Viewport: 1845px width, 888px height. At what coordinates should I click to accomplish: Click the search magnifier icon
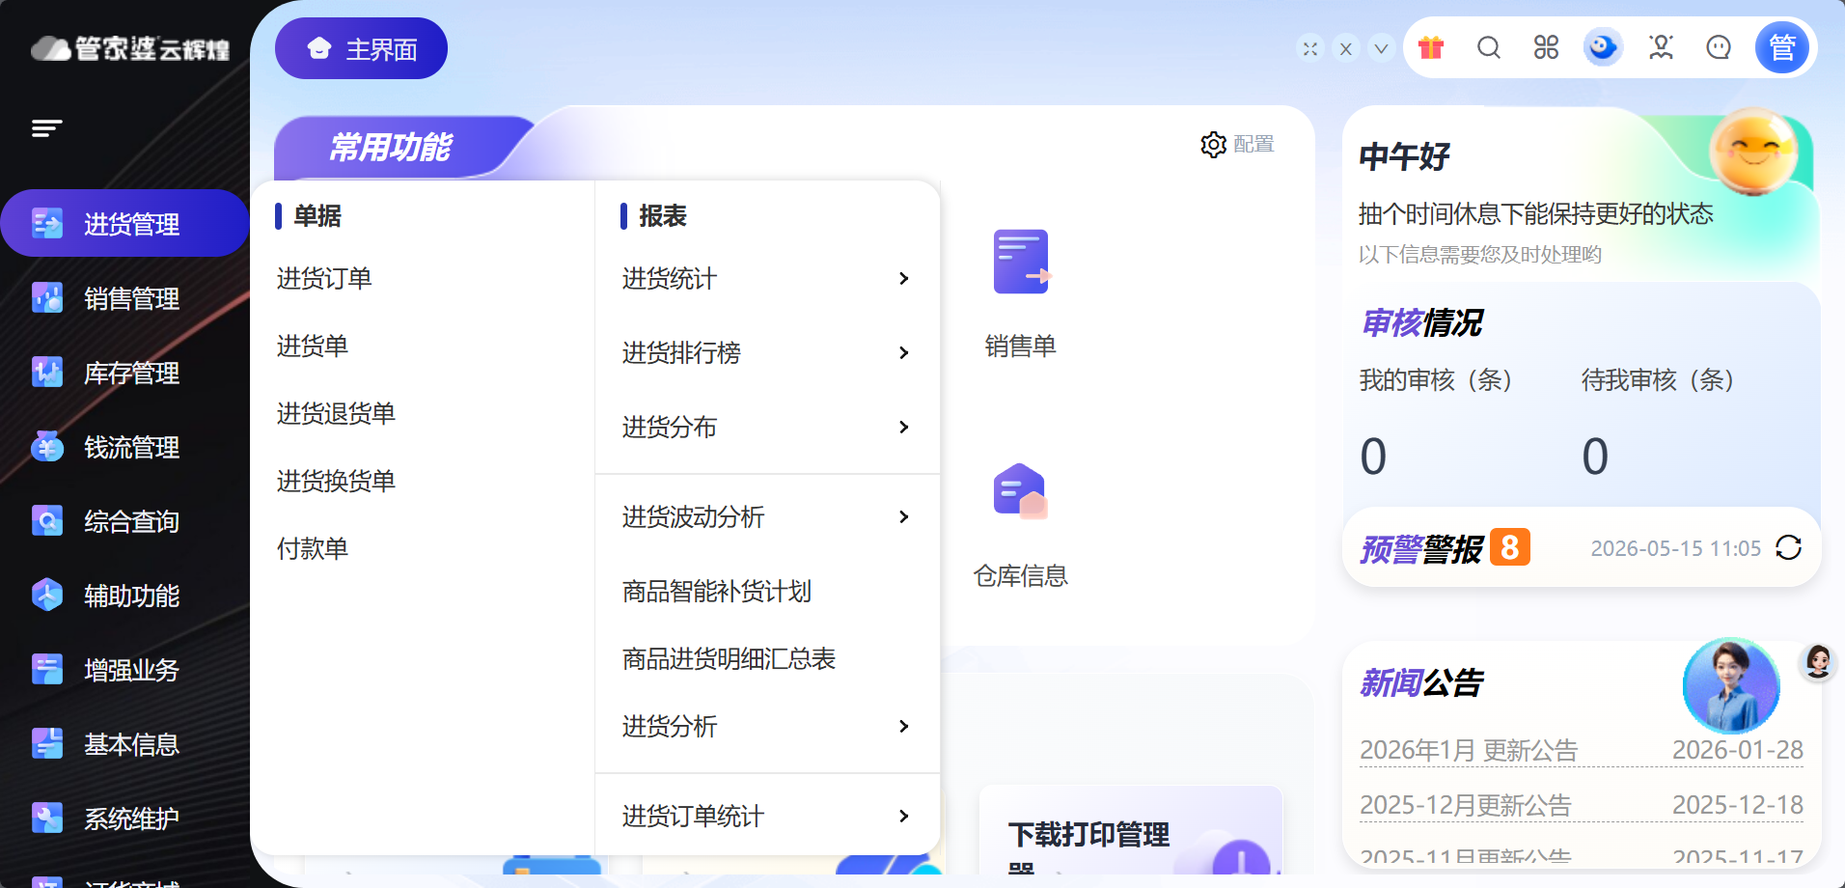coord(1489,47)
